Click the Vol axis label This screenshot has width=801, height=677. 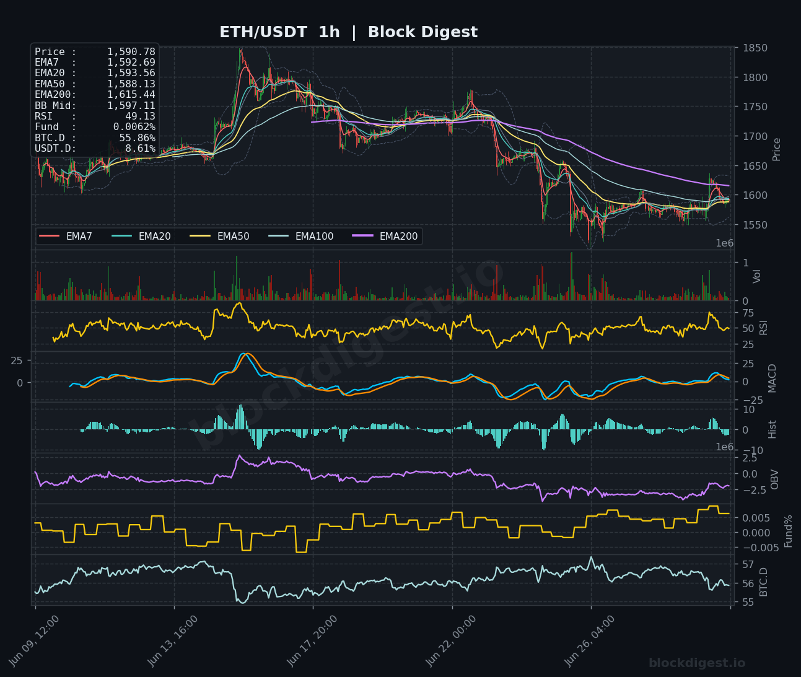click(x=757, y=276)
